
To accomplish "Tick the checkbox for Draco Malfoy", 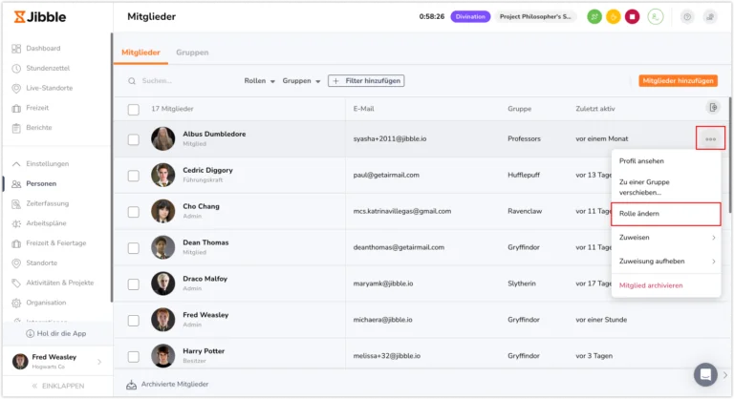I will (134, 284).
